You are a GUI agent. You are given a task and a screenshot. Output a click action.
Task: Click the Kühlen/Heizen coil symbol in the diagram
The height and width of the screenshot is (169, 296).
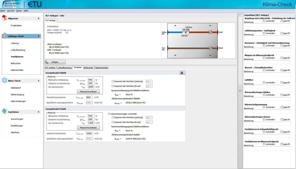[x=186, y=31]
